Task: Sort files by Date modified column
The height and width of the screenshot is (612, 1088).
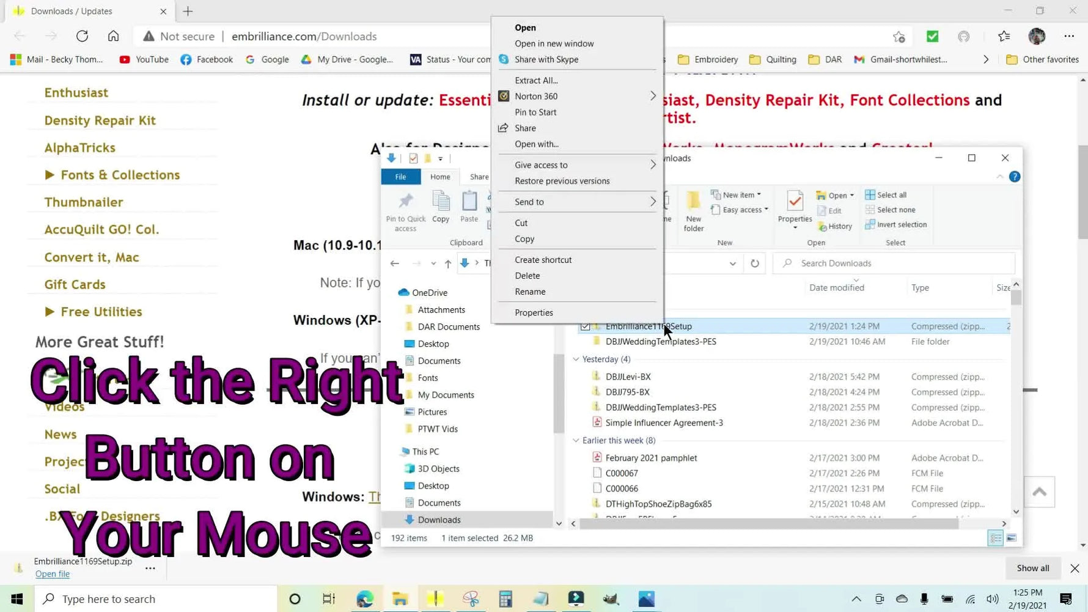Action: (836, 288)
